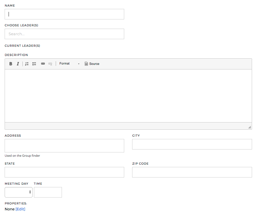Click the insert link icon
The width and height of the screenshot is (257, 216).
tap(43, 64)
